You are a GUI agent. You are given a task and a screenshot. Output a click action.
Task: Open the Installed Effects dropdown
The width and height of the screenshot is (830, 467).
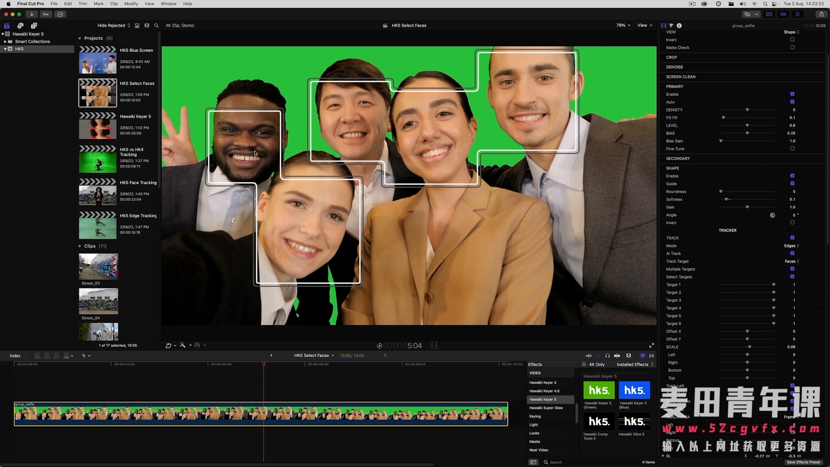tap(635, 365)
